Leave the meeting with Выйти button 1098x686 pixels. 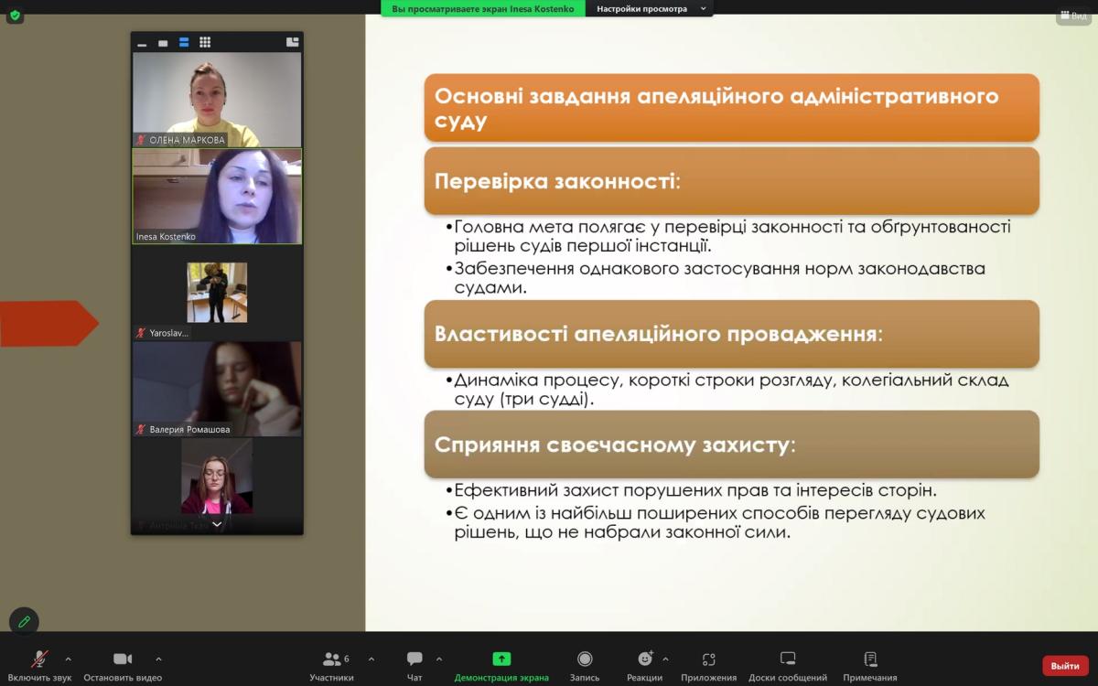[x=1065, y=666]
